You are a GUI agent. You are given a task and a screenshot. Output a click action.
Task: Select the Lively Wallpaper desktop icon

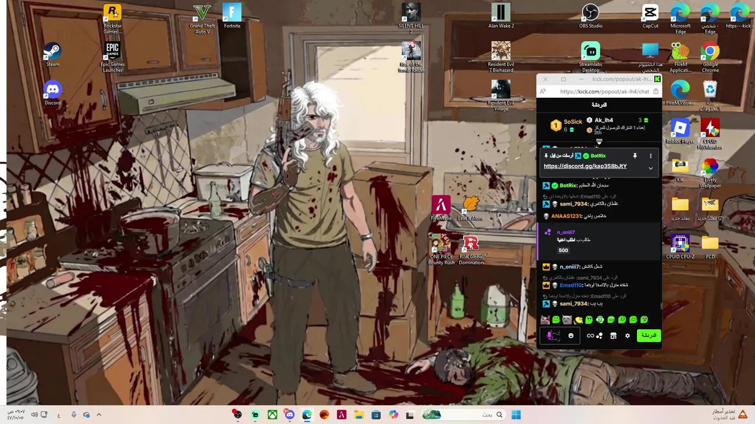(710, 173)
